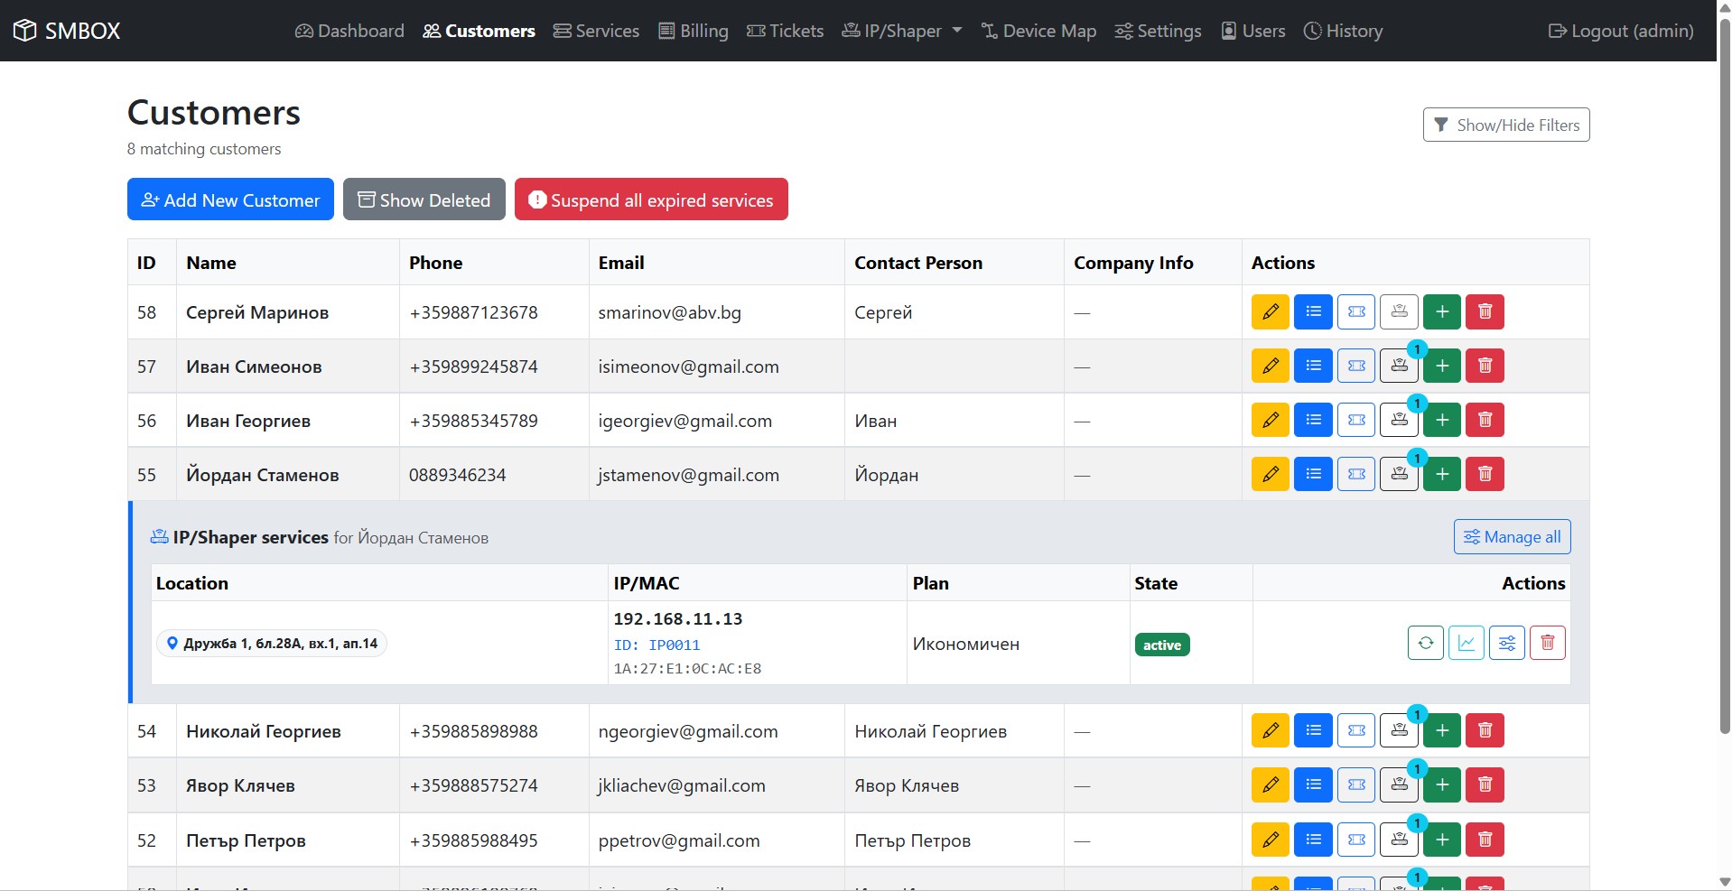Add service plus icon for Иван Георгиев
The width and height of the screenshot is (1732, 891).
(x=1441, y=420)
